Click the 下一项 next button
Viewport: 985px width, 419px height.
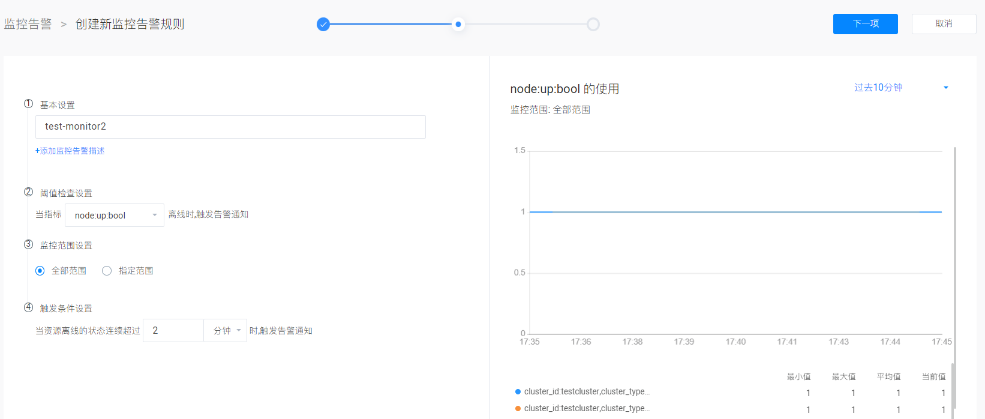(x=865, y=24)
